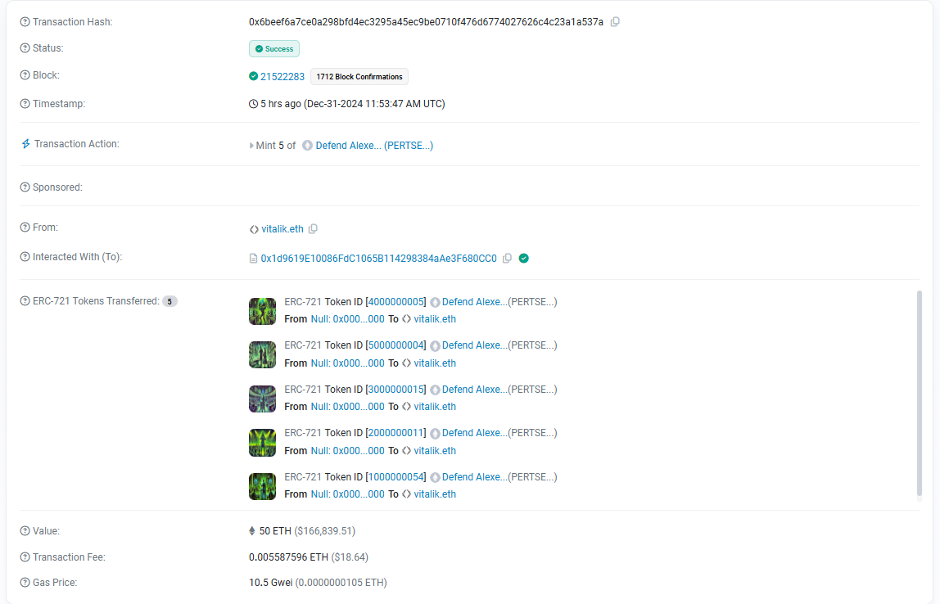Image resolution: width=940 pixels, height=604 pixels.
Task: Click the help icon next to Value
Action: (25, 531)
